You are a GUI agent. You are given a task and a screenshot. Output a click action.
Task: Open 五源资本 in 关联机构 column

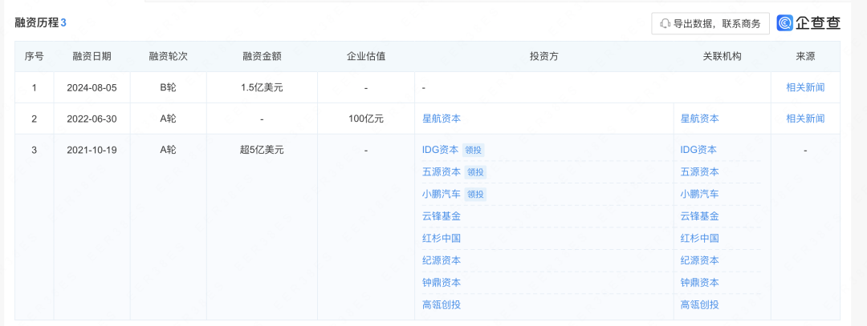[700, 171]
